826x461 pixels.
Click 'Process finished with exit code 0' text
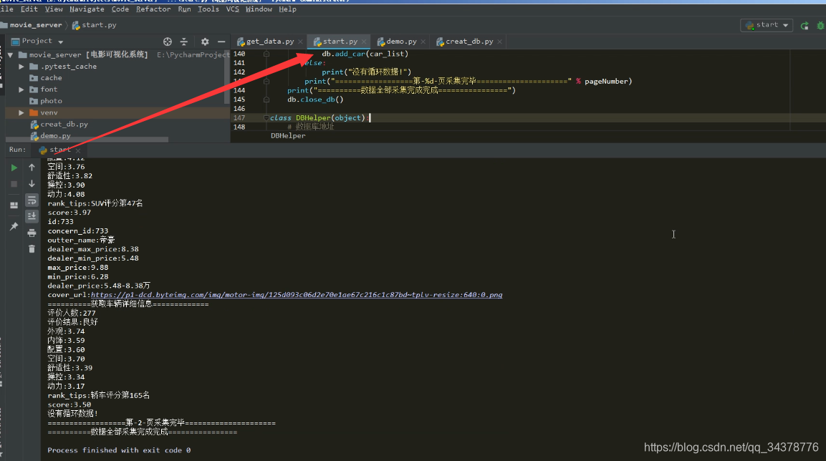tap(119, 450)
